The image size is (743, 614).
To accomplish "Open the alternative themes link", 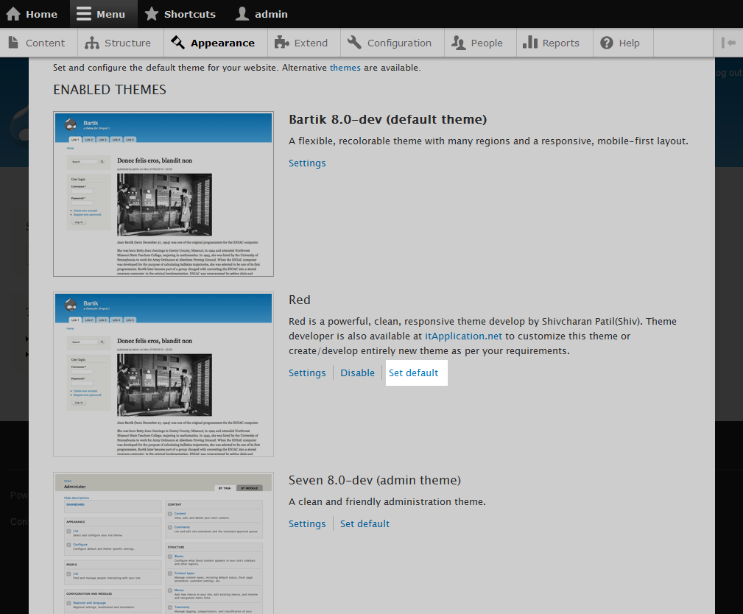I will click(x=345, y=68).
